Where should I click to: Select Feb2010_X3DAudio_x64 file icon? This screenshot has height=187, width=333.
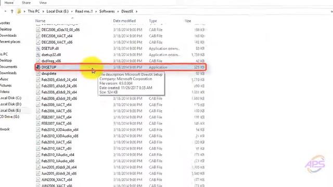[38, 130]
